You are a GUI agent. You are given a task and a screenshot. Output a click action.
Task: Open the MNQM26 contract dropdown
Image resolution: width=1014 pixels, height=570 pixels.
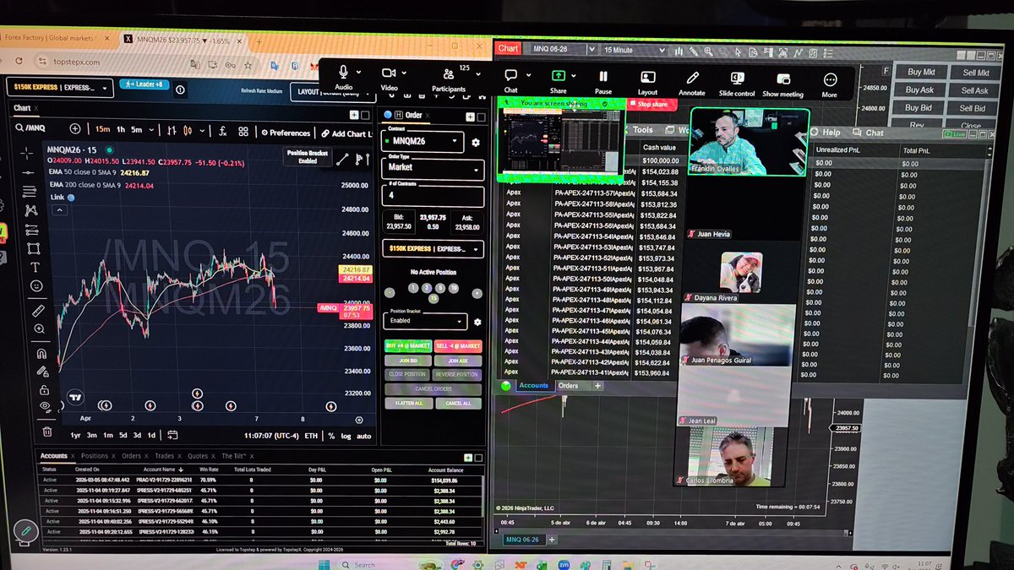(x=422, y=141)
